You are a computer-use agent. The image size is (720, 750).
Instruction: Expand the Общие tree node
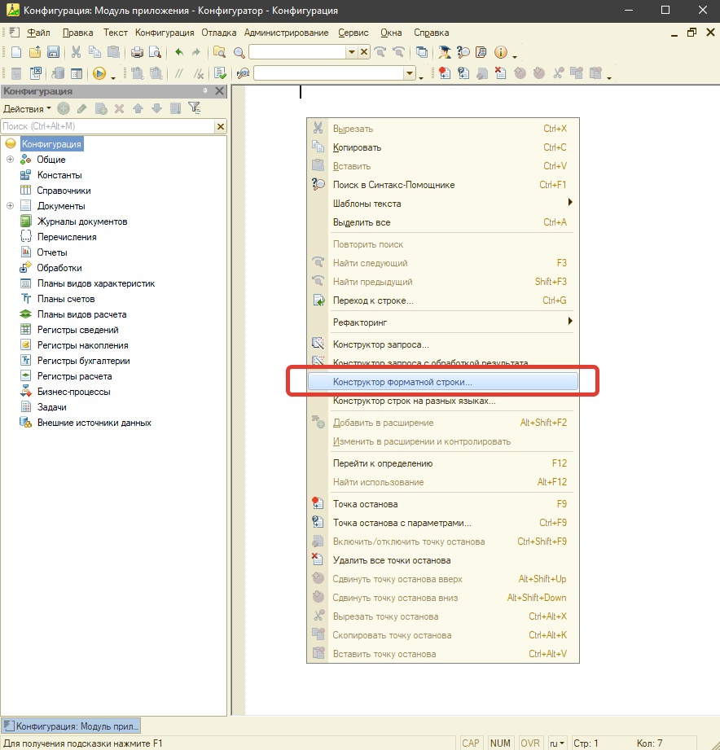point(10,160)
